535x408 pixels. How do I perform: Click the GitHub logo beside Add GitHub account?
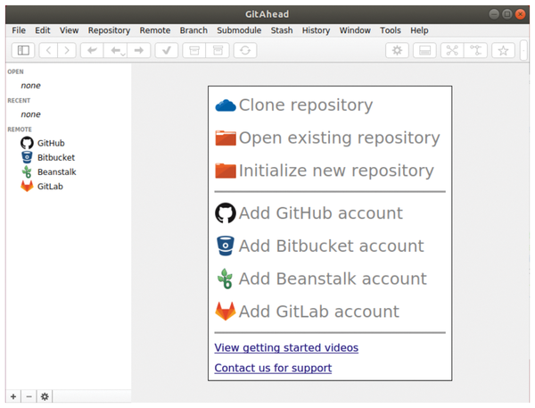coord(226,212)
